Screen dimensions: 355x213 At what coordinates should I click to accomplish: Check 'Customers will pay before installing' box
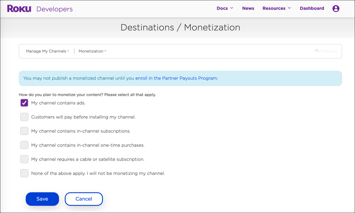[x=24, y=117]
